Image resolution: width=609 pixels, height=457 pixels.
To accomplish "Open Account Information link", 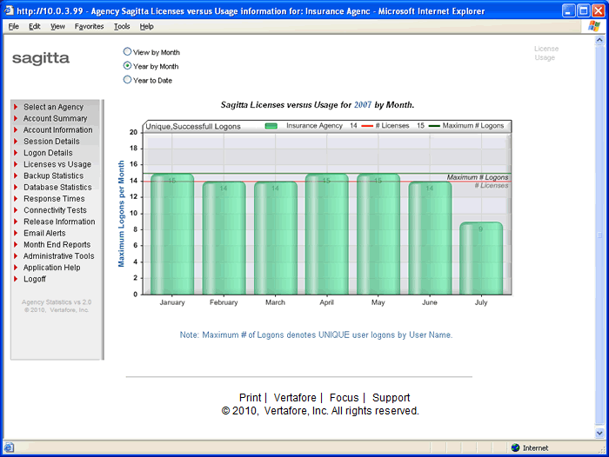I will coord(58,130).
